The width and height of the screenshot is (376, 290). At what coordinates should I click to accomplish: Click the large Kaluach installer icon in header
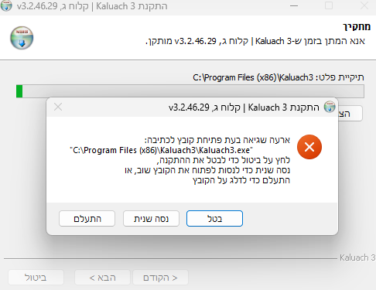(22, 38)
